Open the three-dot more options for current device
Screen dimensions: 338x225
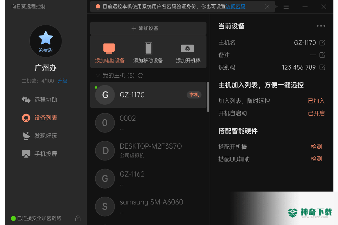click(321, 26)
